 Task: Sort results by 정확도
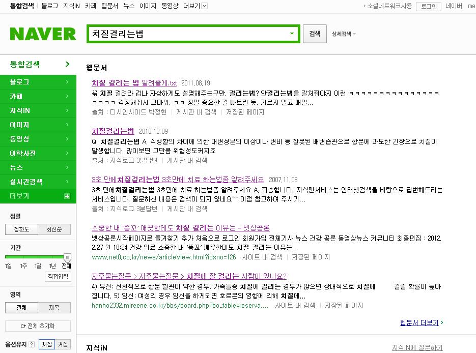pyautogui.click(x=21, y=229)
